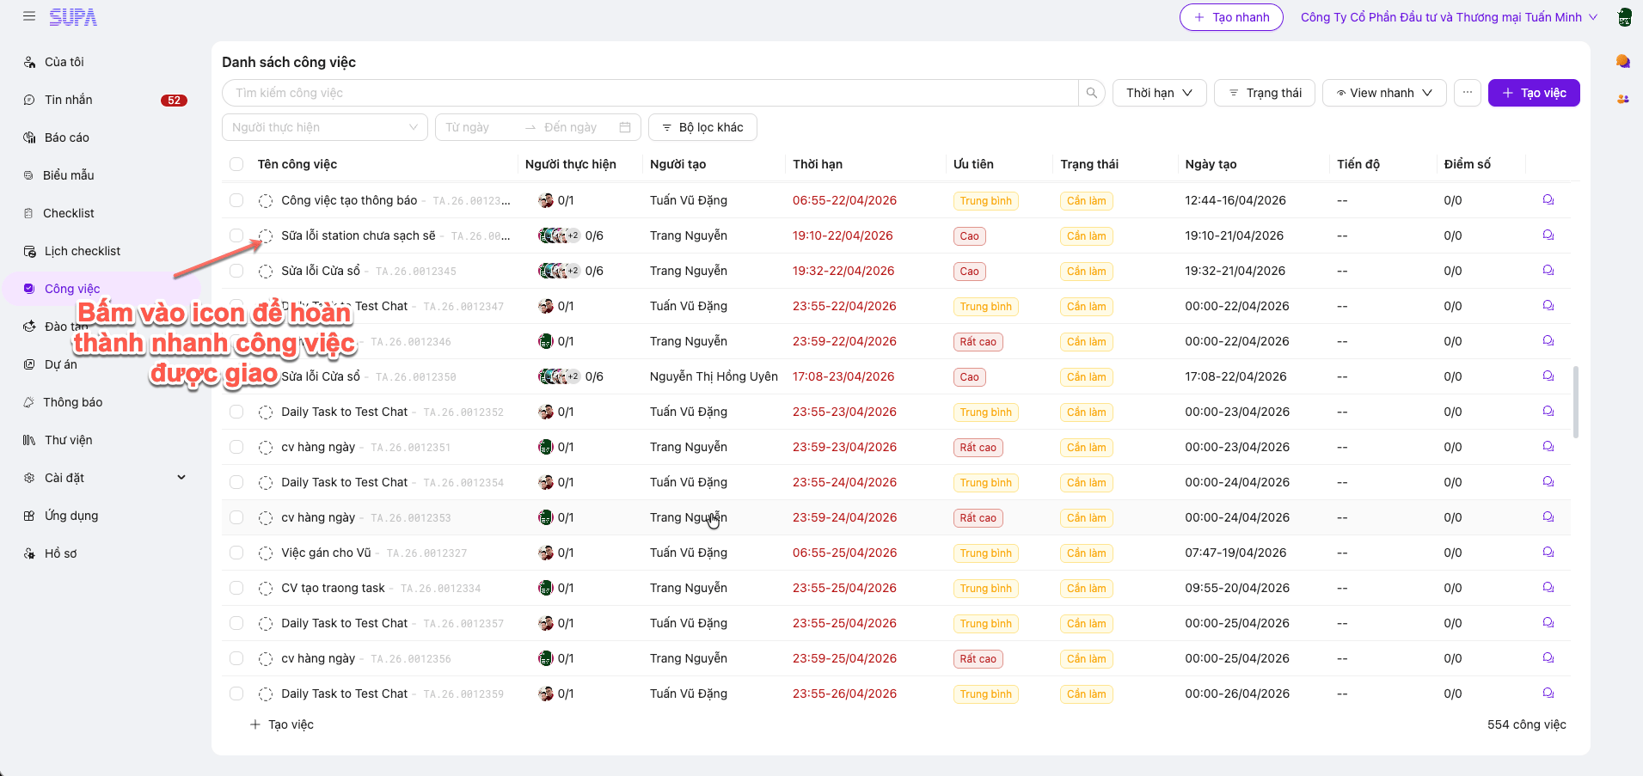Open the Trạng thái filter
Viewport: 1643px width, 776px height.
point(1265,93)
